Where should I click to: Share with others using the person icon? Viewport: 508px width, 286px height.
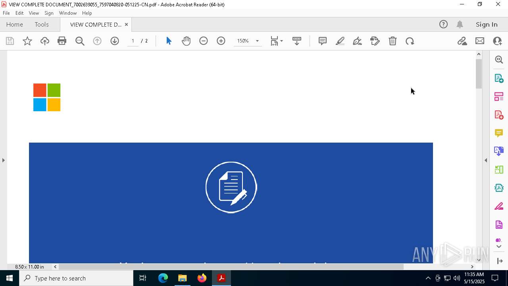pyautogui.click(x=497, y=41)
